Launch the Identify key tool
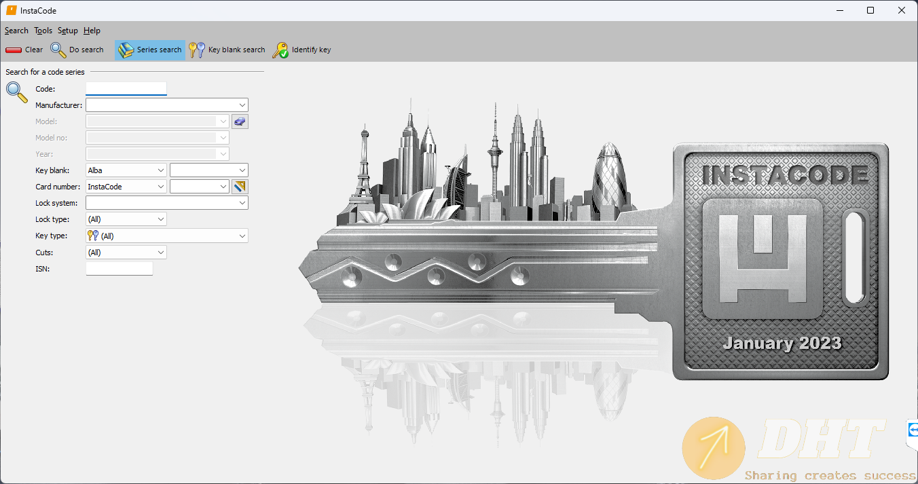The height and width of the screenshot is (484, 918). (x=280, y=50)
